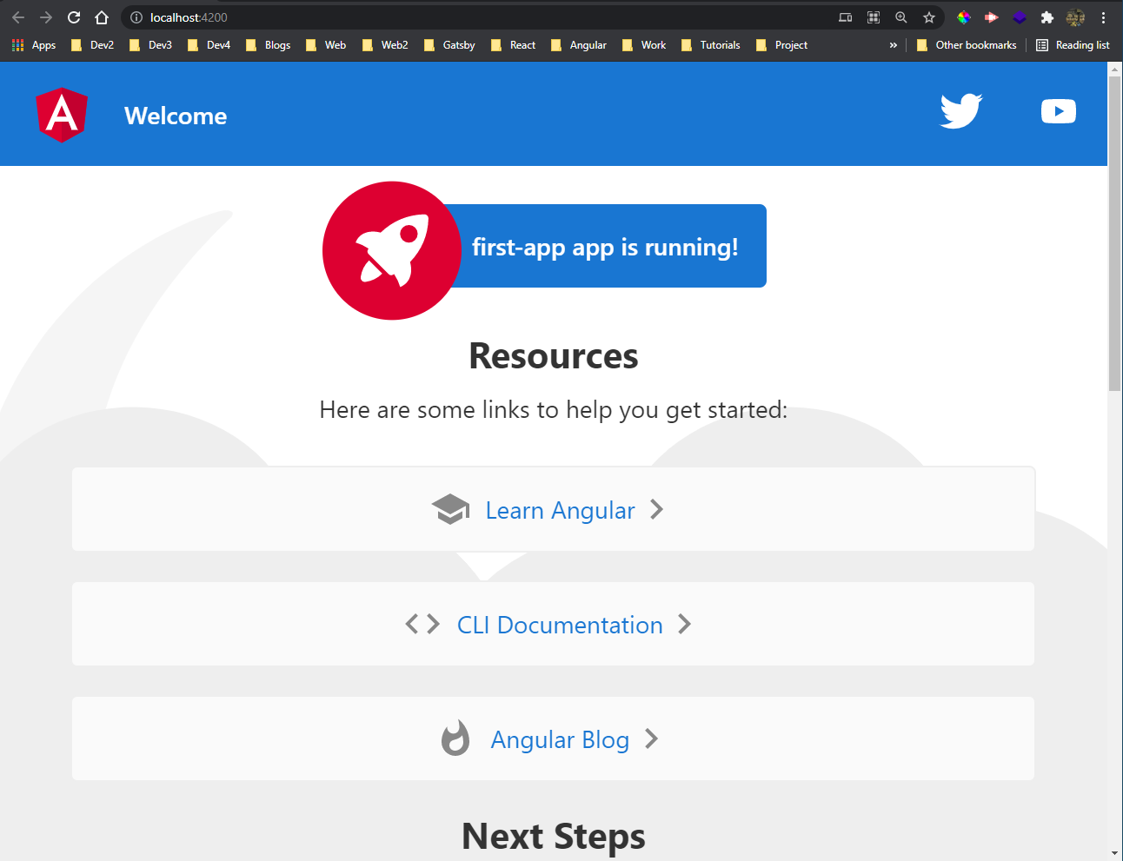Click the scrollbar down arrow
The width and height of the screenshot is (1123, 861).
1115,853
